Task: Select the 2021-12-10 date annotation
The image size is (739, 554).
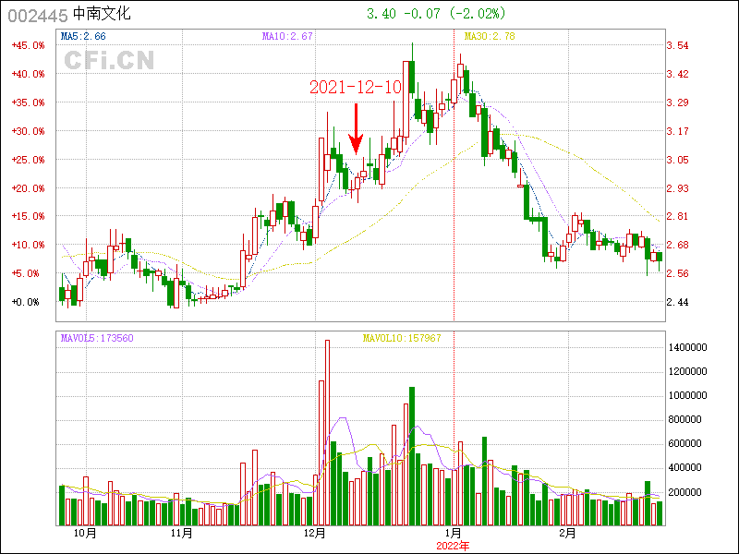Action: pyautogui.click(x=356, y=88)
